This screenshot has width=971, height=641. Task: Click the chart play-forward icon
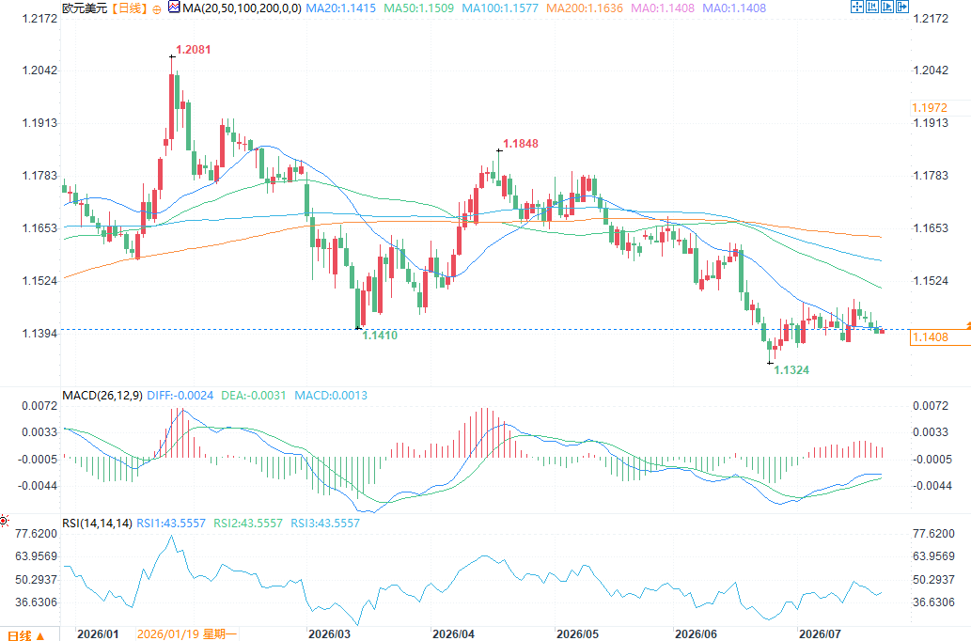point(887,7)
